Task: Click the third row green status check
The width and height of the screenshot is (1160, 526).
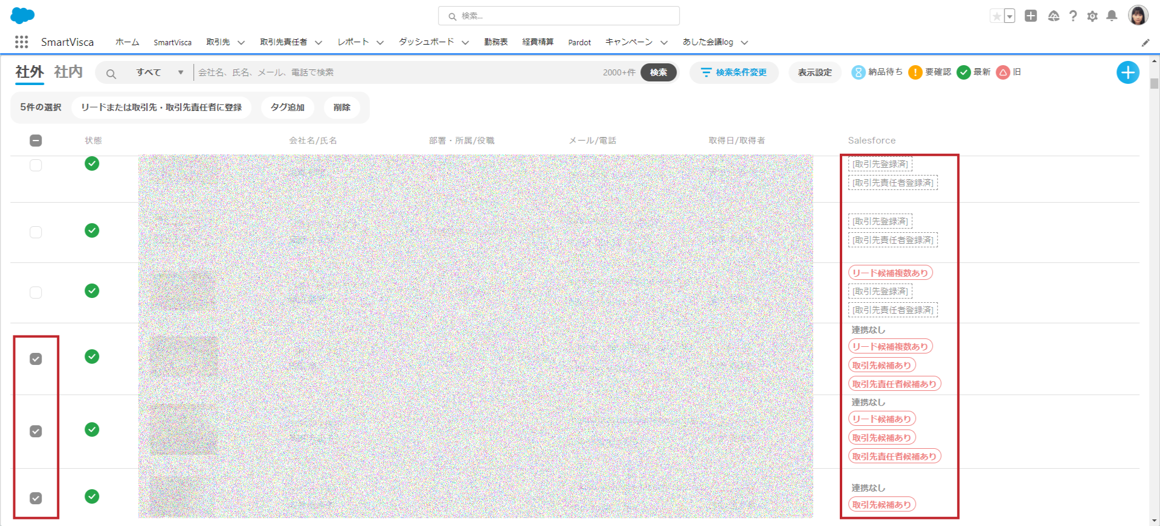Action: coord(92,291)
